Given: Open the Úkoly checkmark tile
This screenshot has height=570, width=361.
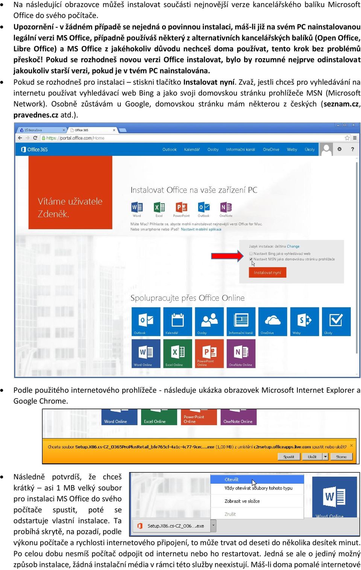Looking at the screenshot, I should [336, 322].
